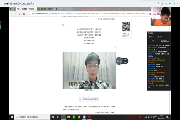Click heading 02.用平凡的故事书写青春
Viewport: 180px width, 120px height.
[x=89, y=99]
